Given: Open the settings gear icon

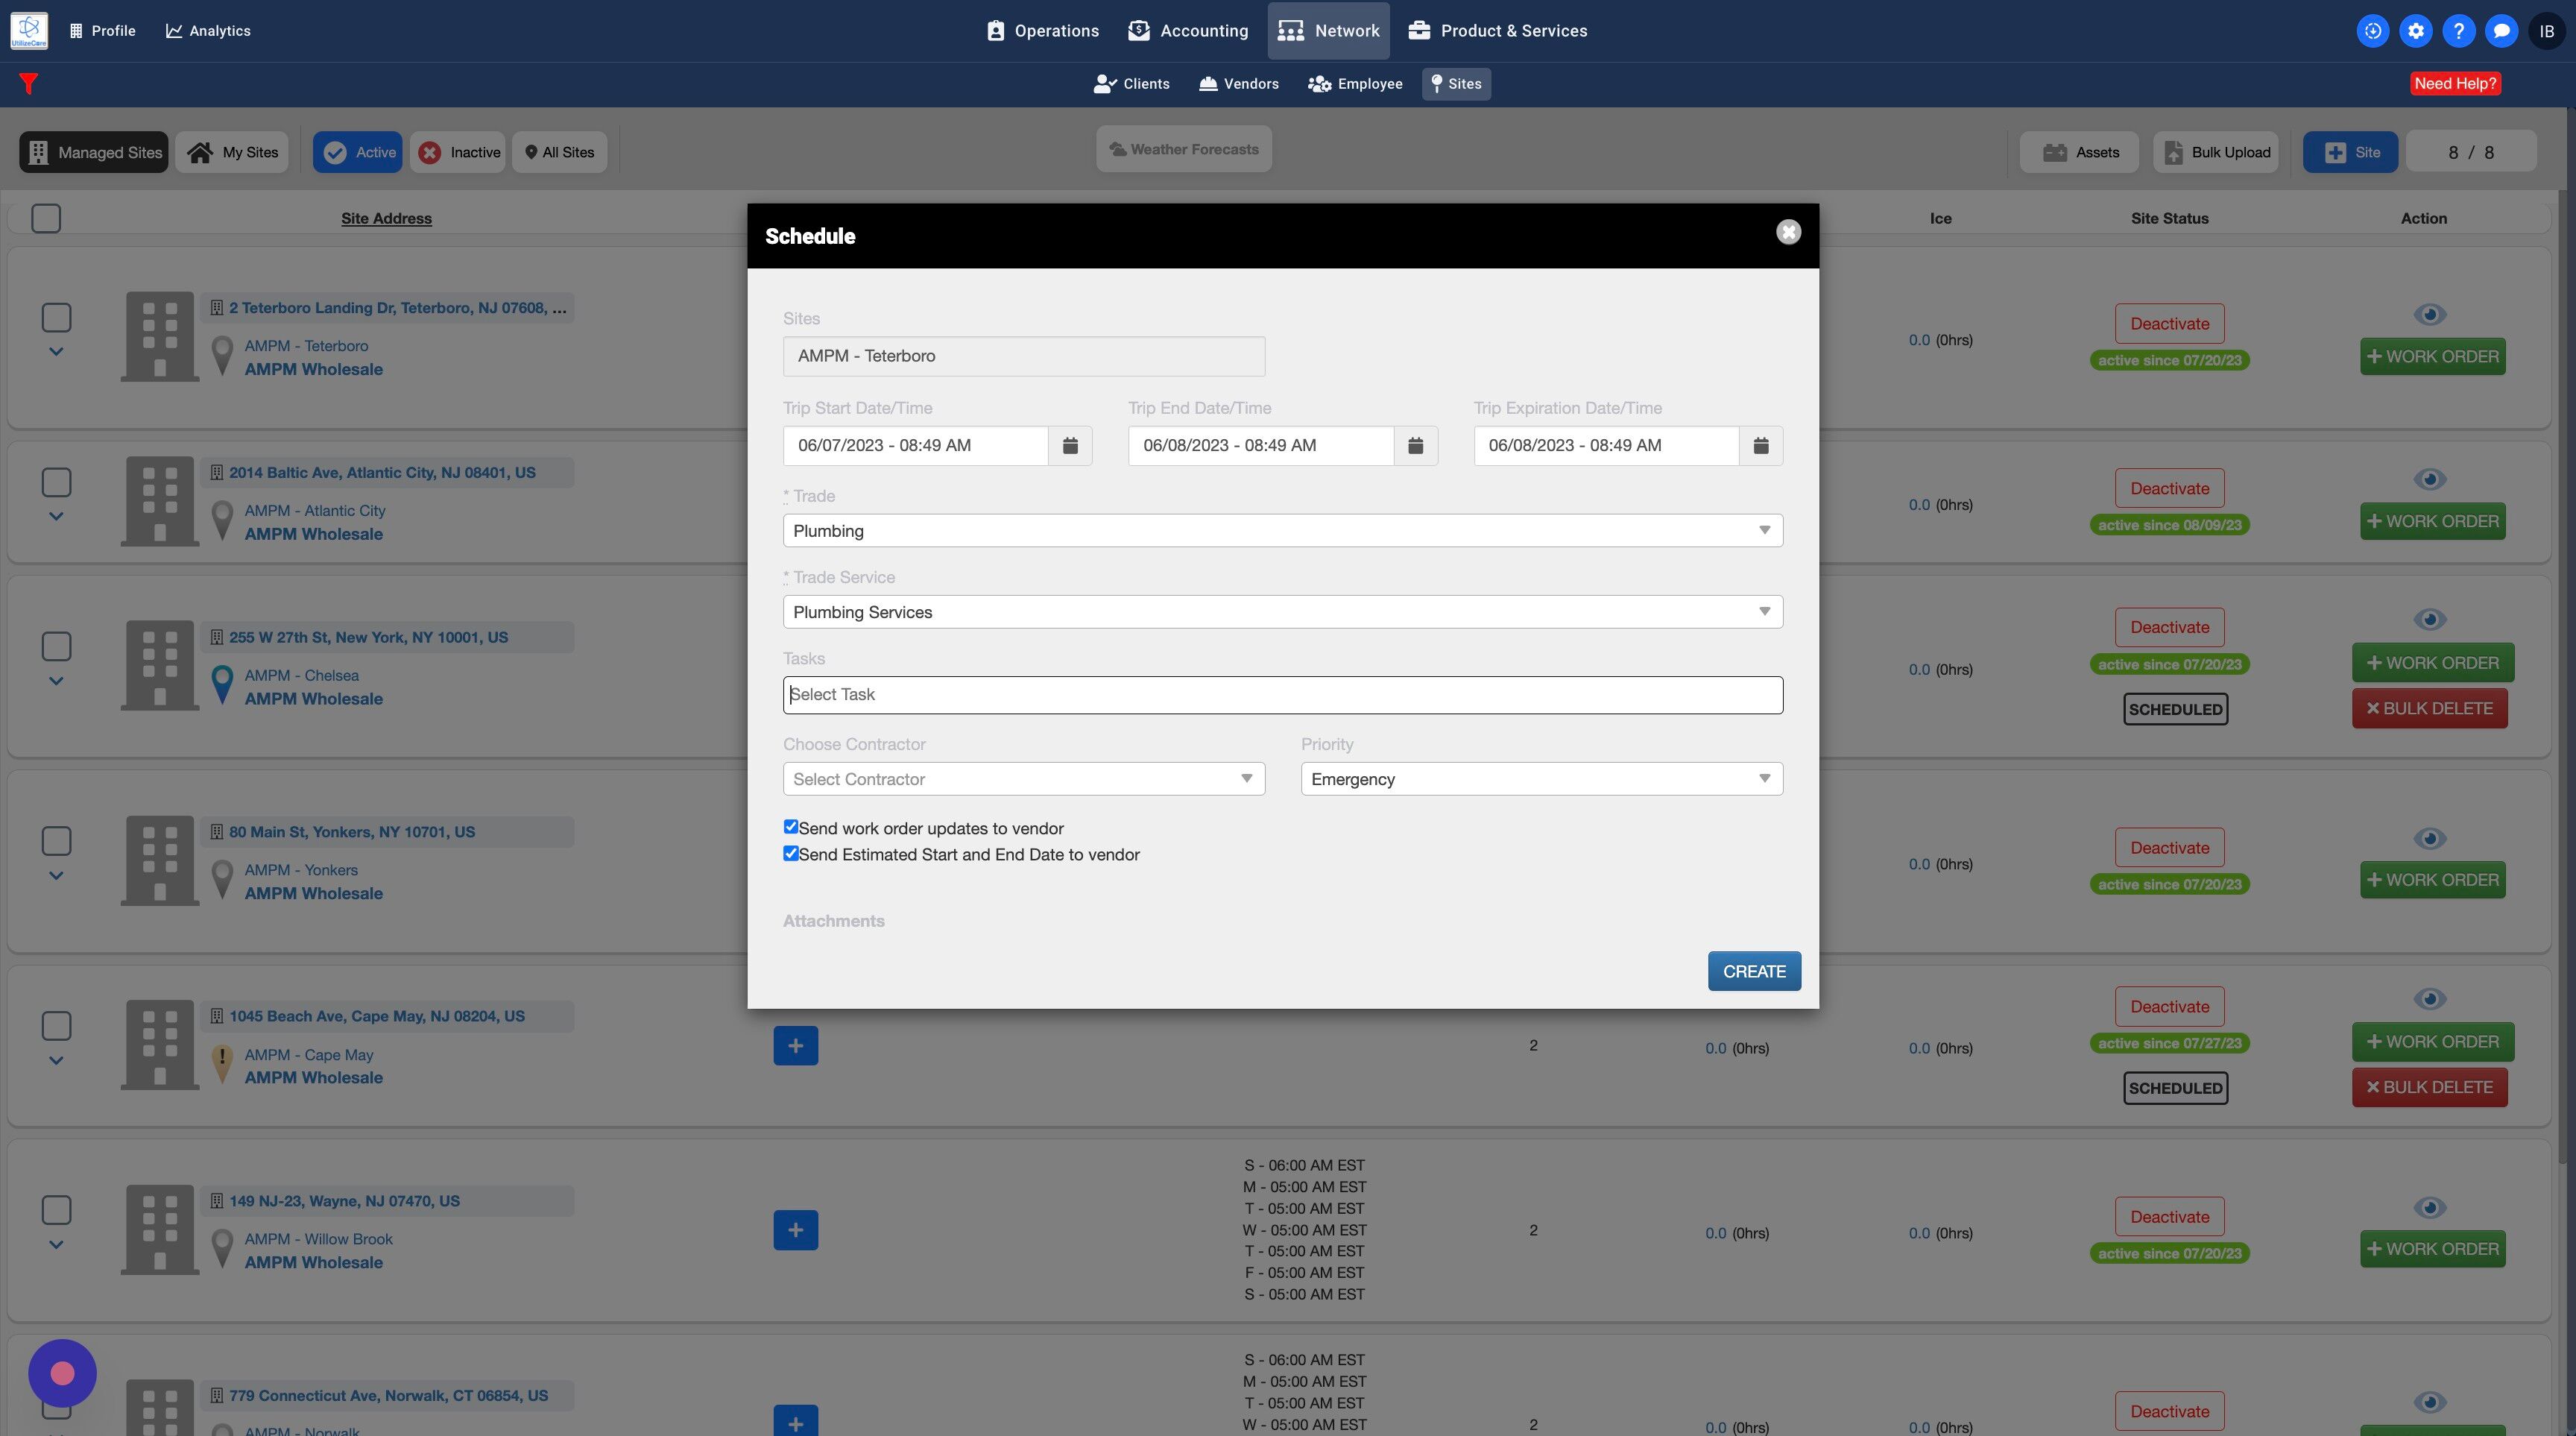Looking at the screenshot, I should tap(2415, 31).
